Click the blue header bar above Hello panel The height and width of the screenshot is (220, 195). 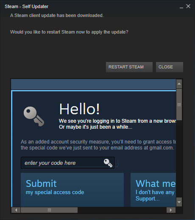click(x=93, y=84)
